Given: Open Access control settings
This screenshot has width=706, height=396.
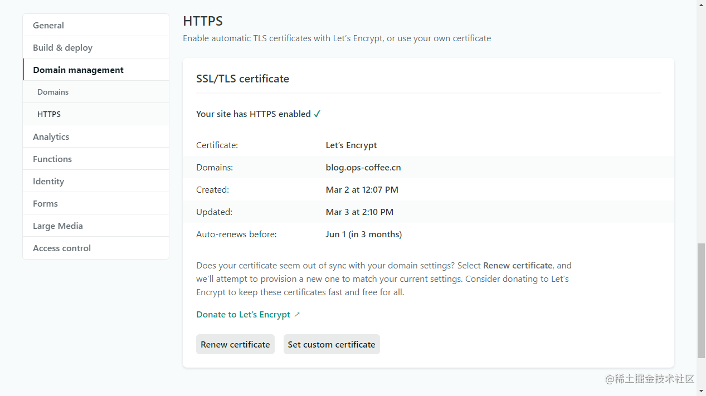Looking at the screenshot, I should (x=96, y=248).
